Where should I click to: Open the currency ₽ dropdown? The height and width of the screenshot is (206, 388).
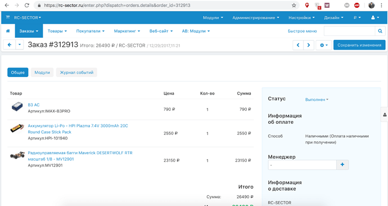click(357, 17)
